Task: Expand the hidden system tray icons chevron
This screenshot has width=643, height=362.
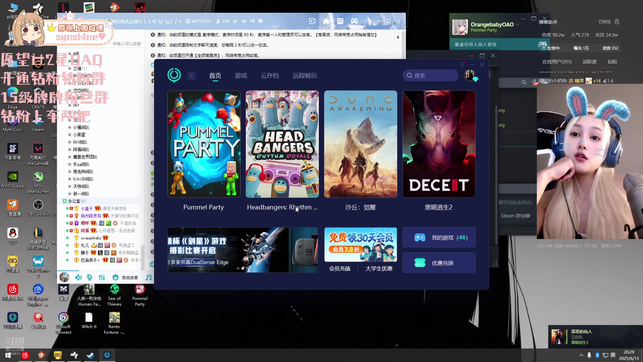Action: coord(581,355)
